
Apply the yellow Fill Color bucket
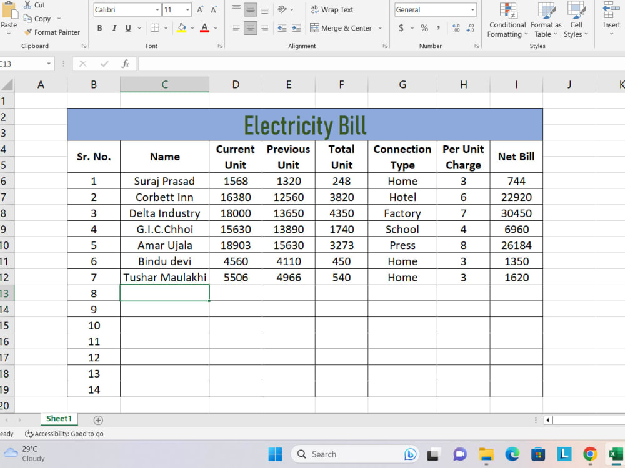coord(182,28)
